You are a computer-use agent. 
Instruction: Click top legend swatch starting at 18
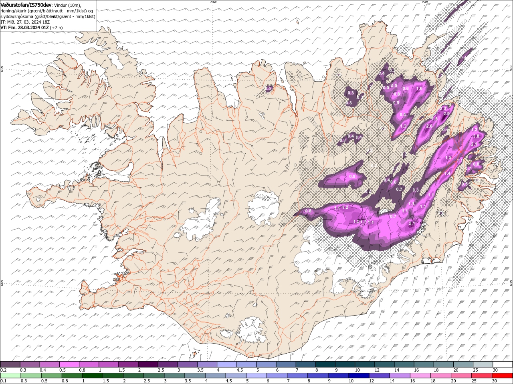[x=443, y=364]
